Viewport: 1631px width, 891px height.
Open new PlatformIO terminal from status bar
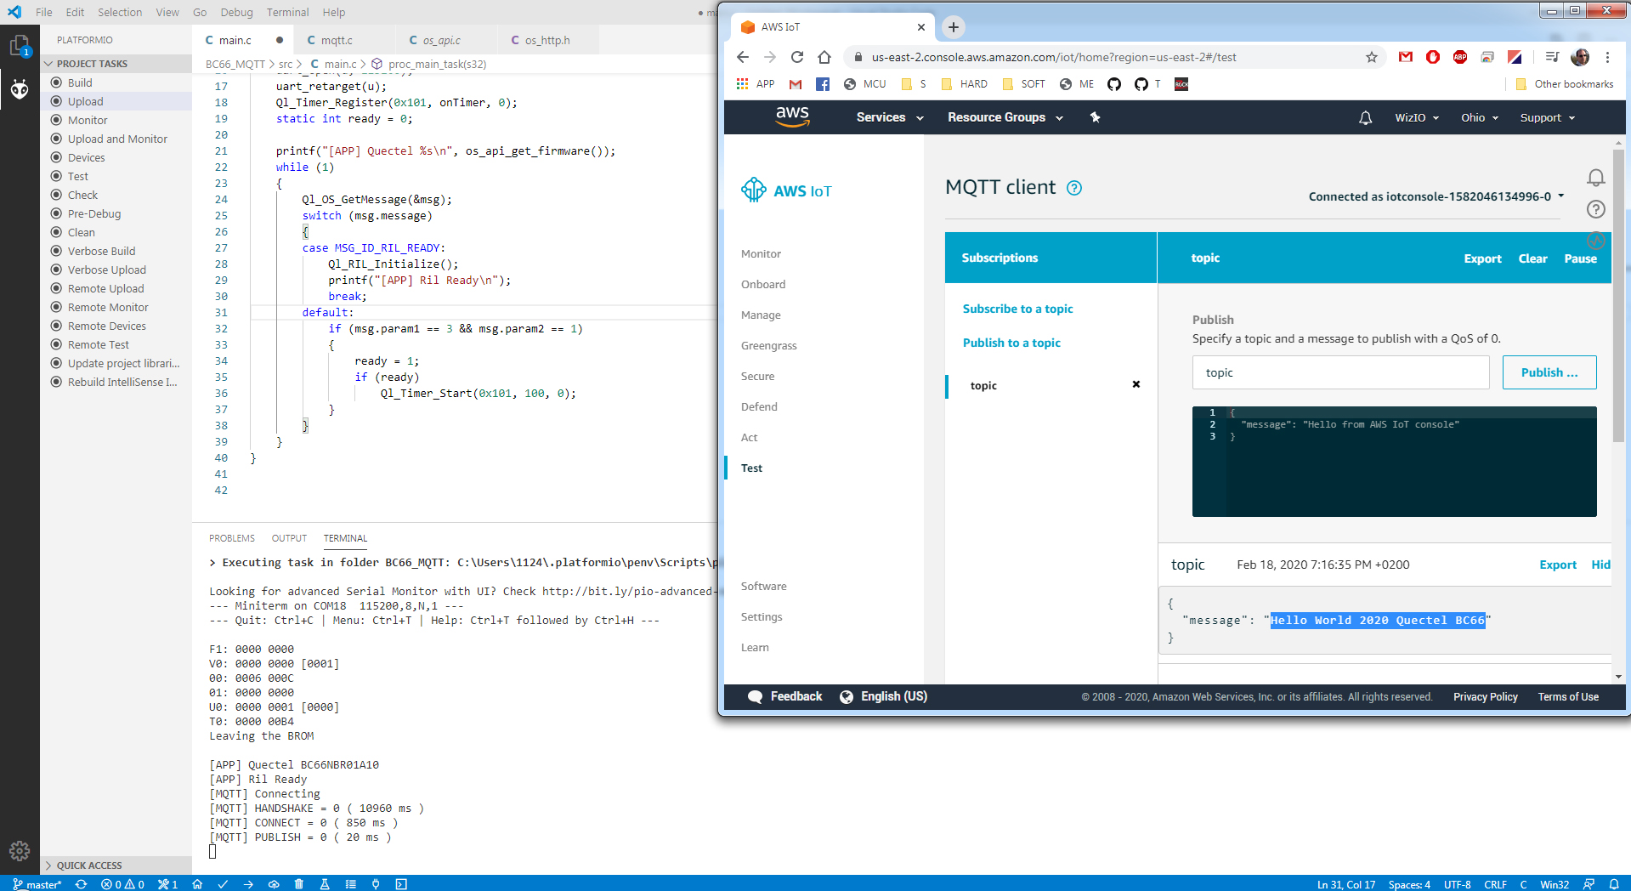401,884
